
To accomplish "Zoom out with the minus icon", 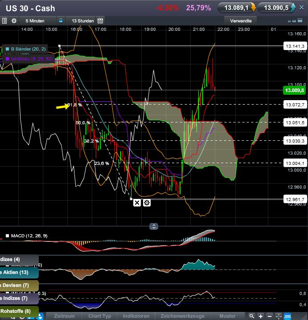I will click(270, 316).
